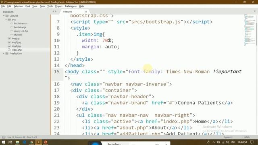Click the volume icon in tray
Viewport: 258px width, 145px height.
coord(227,142)
